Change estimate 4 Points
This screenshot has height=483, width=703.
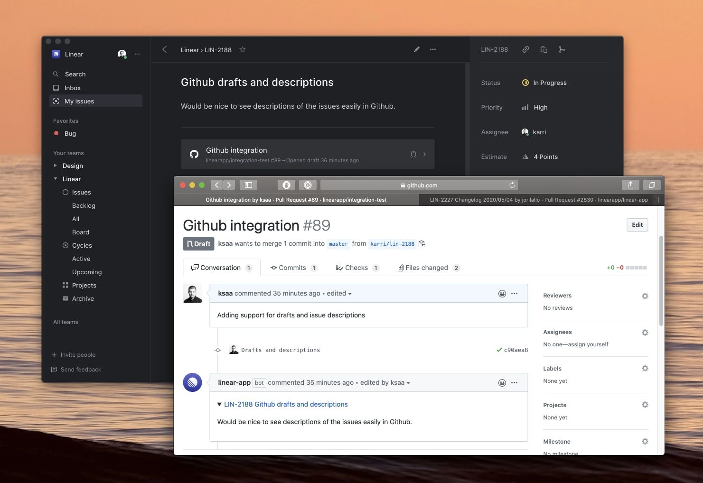click(540, 157)
